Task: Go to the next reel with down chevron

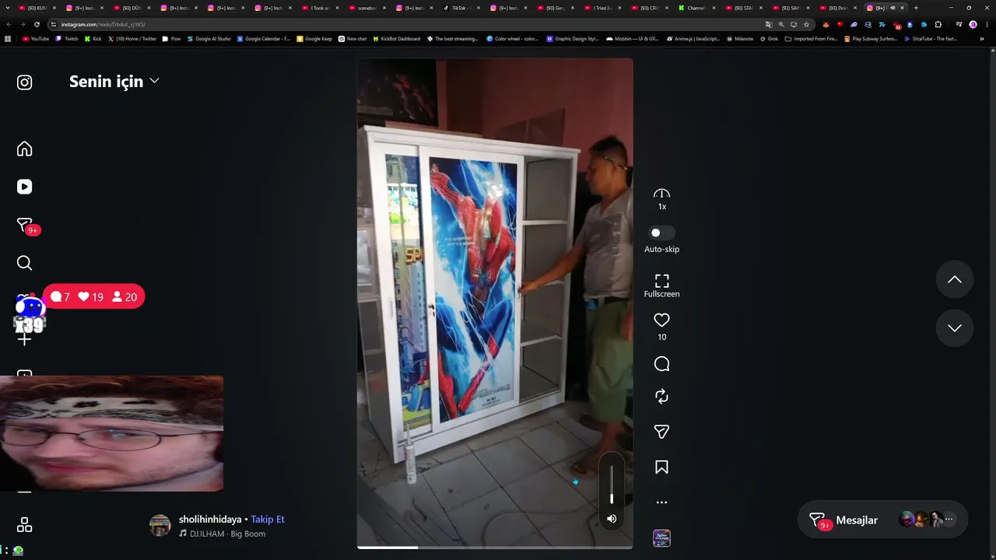Action: [955, 328]
